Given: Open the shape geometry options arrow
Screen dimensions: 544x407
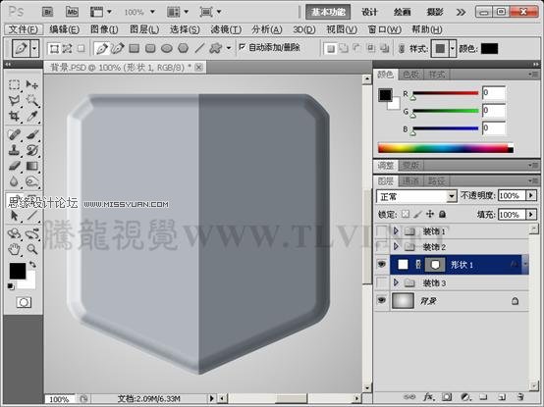Looking at the screenshot, I should 229,48.
